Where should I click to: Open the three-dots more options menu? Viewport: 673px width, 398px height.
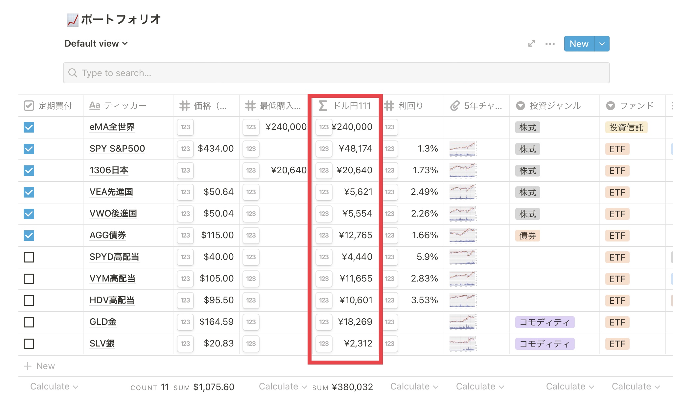click(x=550, y=44)
